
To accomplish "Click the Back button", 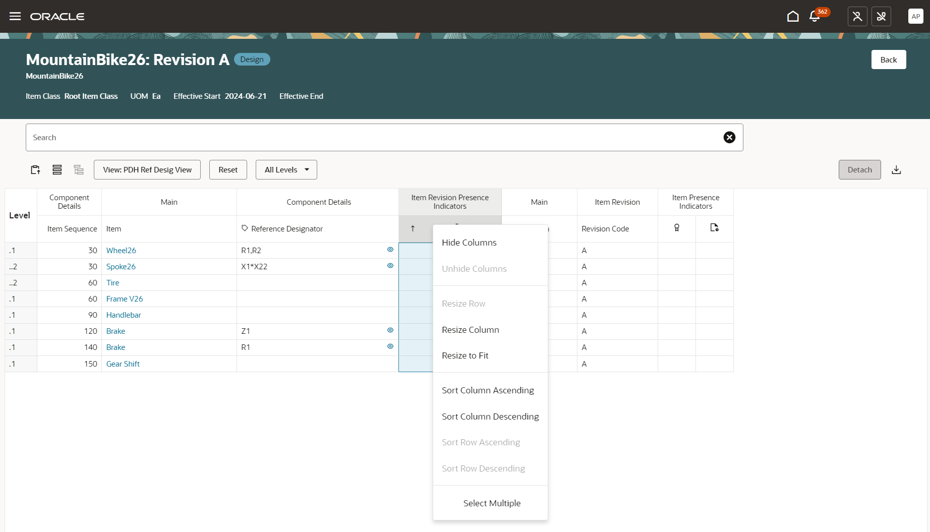I will (x=889, y=60).
